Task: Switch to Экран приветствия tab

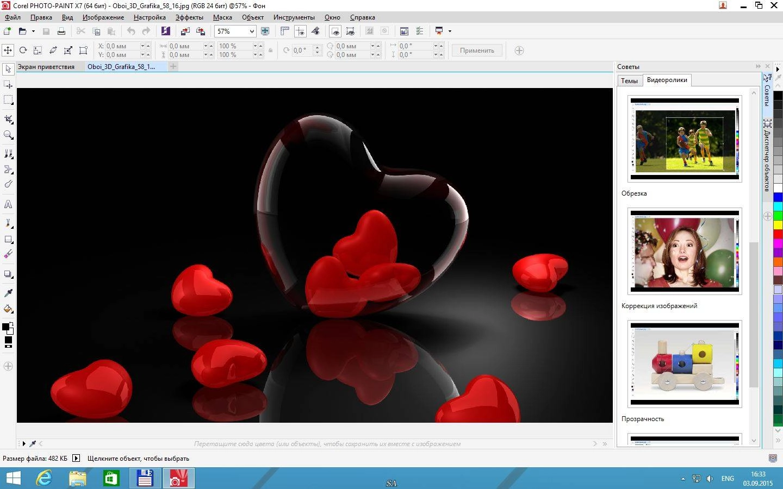Action: tap(46, 67)
